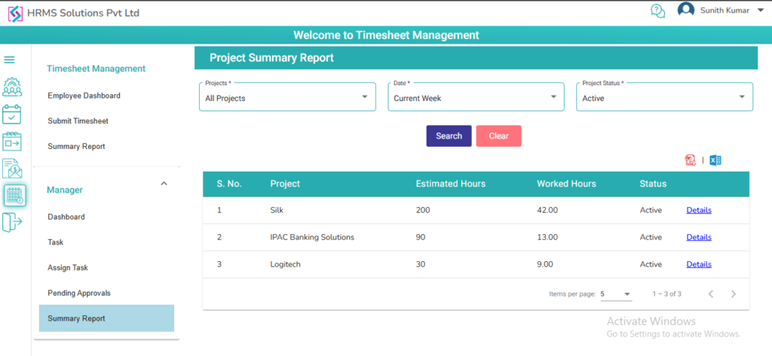The image size is (772, 356).
Task: Open Manager Dashboard menu item
Action: 66,217
